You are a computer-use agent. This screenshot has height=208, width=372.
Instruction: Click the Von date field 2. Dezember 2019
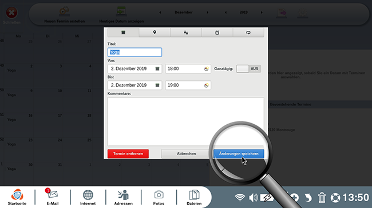coord(134,69)
